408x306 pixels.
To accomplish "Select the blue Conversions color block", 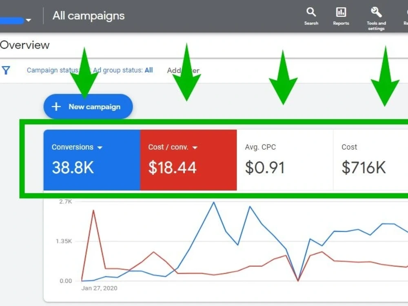I will 92,159.
